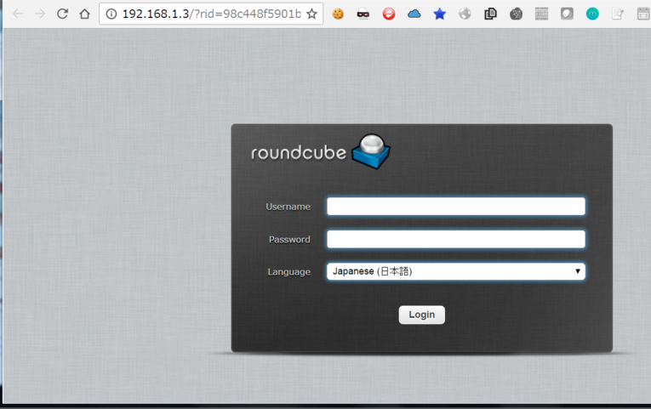Open the teal circle m extension icon
The height and width of the screenshot is (409, 651).
click(592, 14)
